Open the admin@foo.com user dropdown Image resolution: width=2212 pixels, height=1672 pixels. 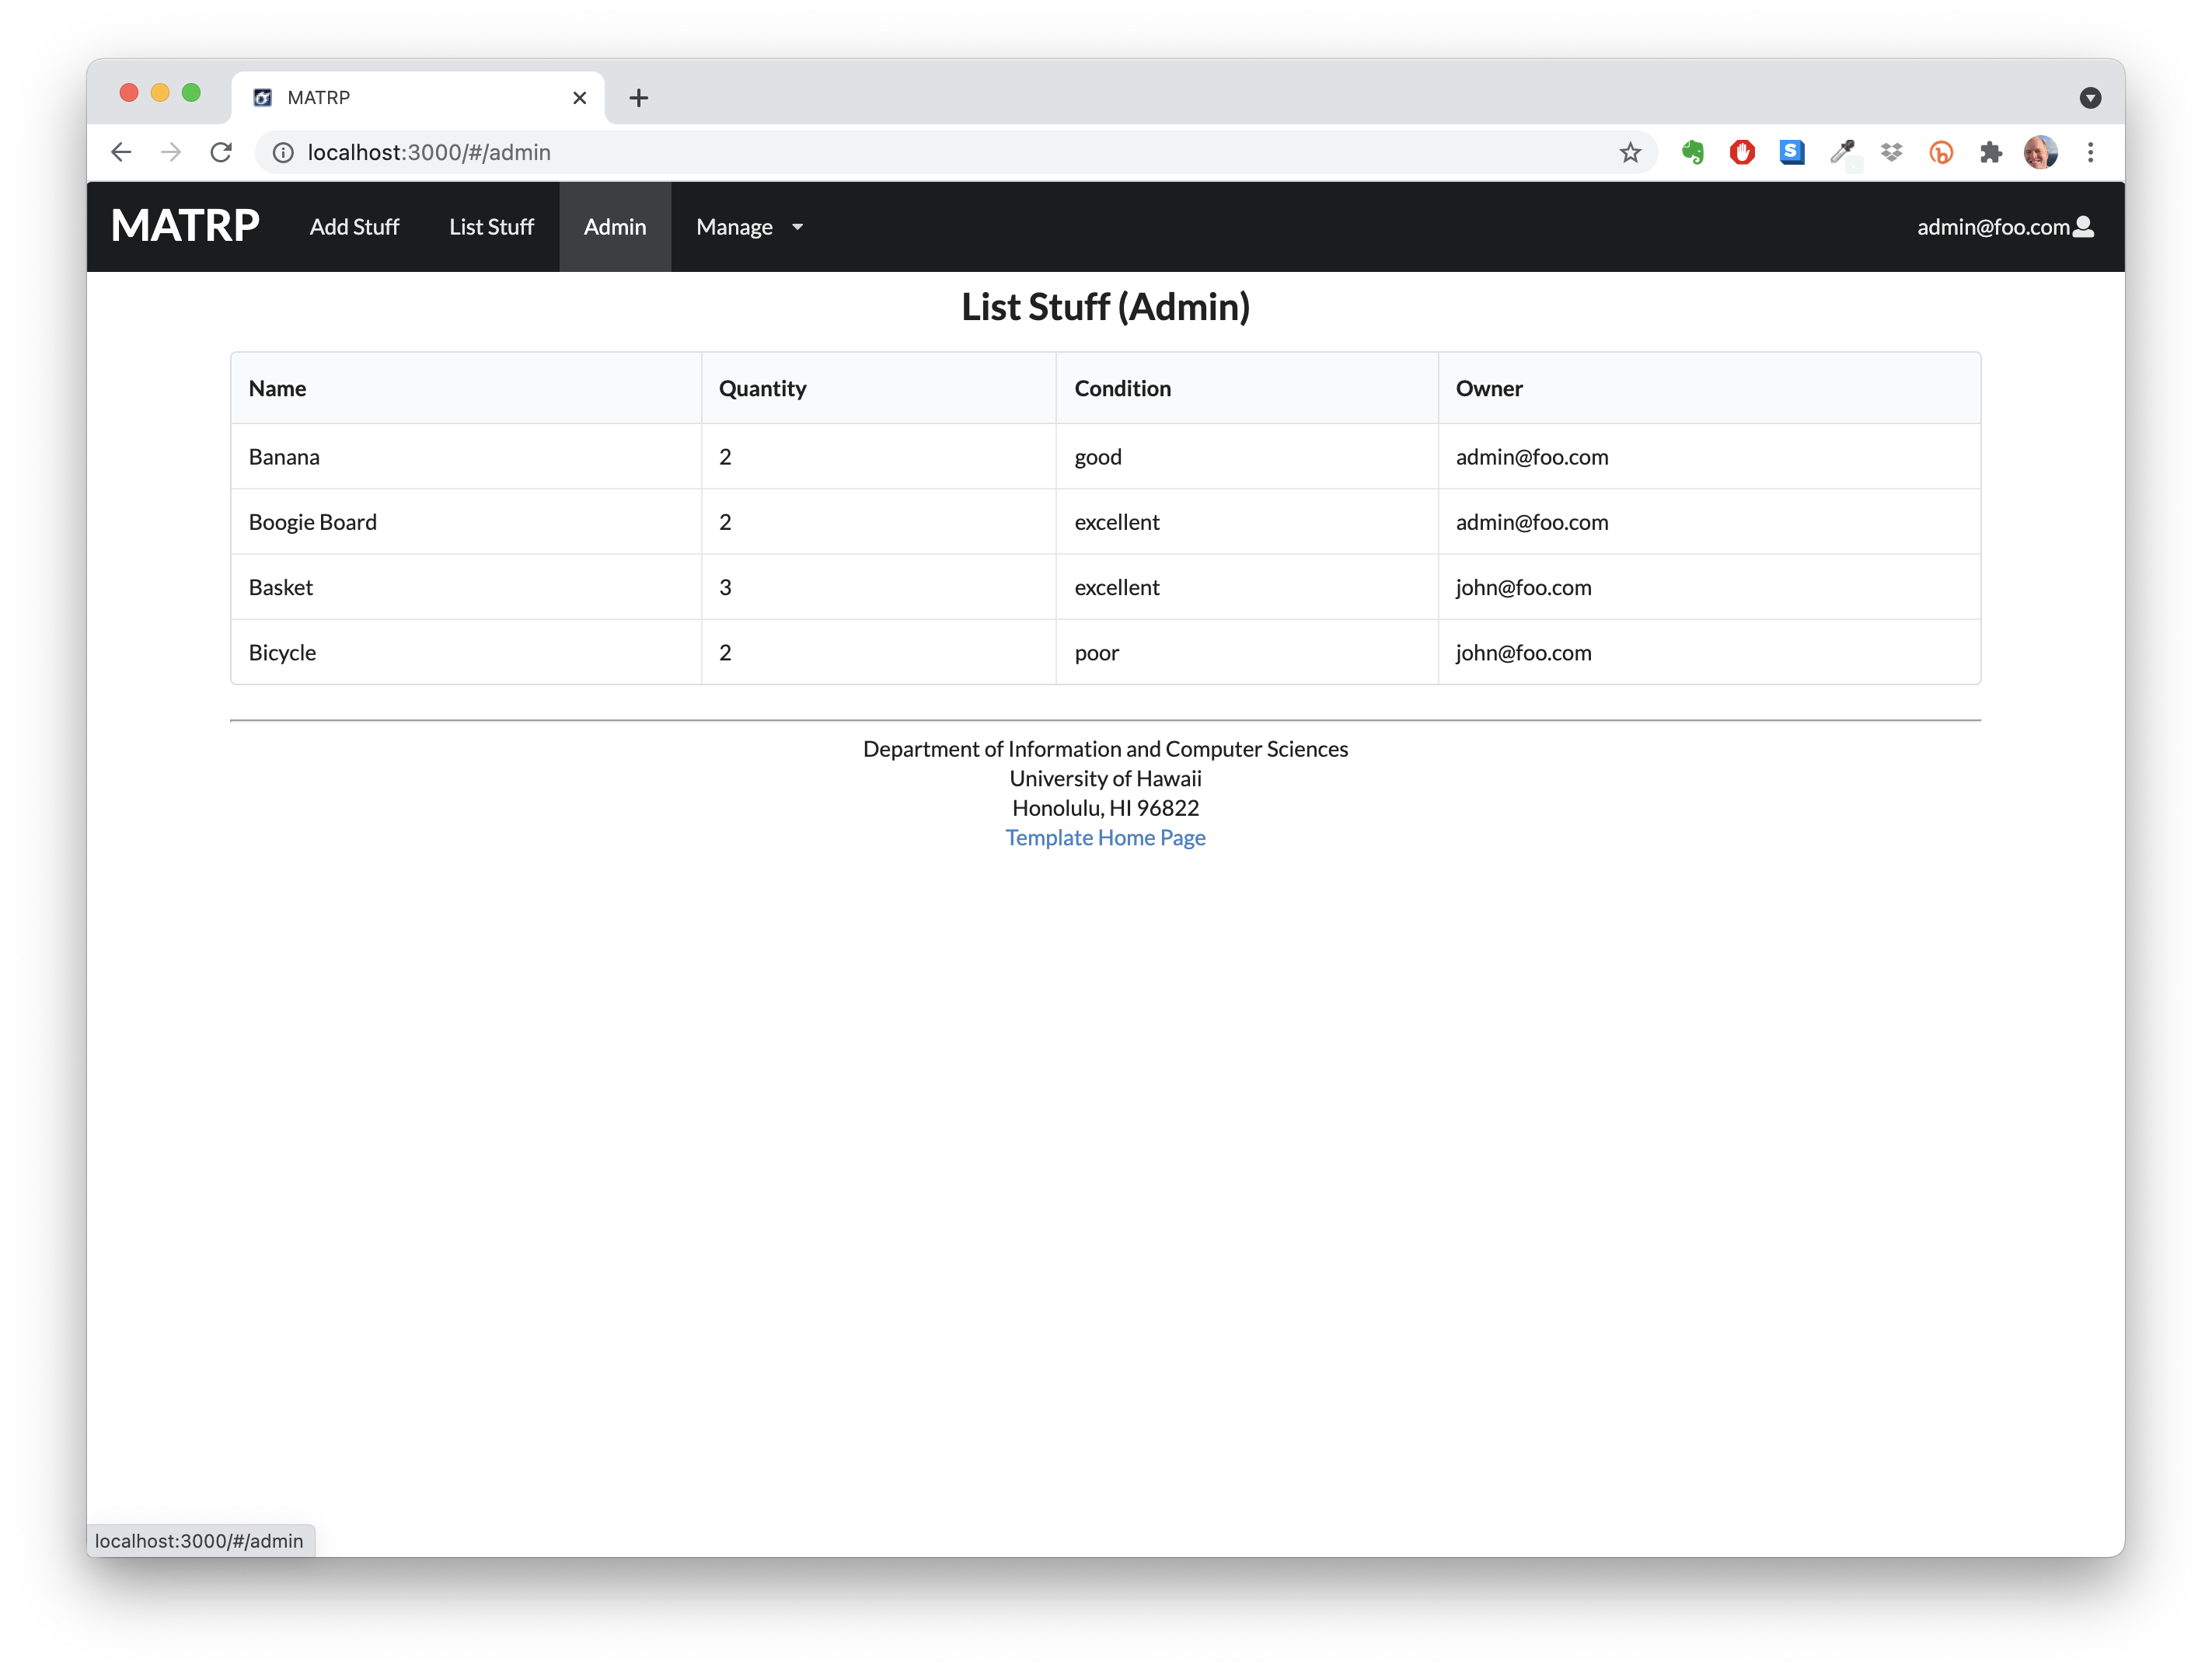2004,227
